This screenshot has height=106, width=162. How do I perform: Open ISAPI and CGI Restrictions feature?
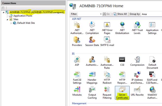point(152,78)
